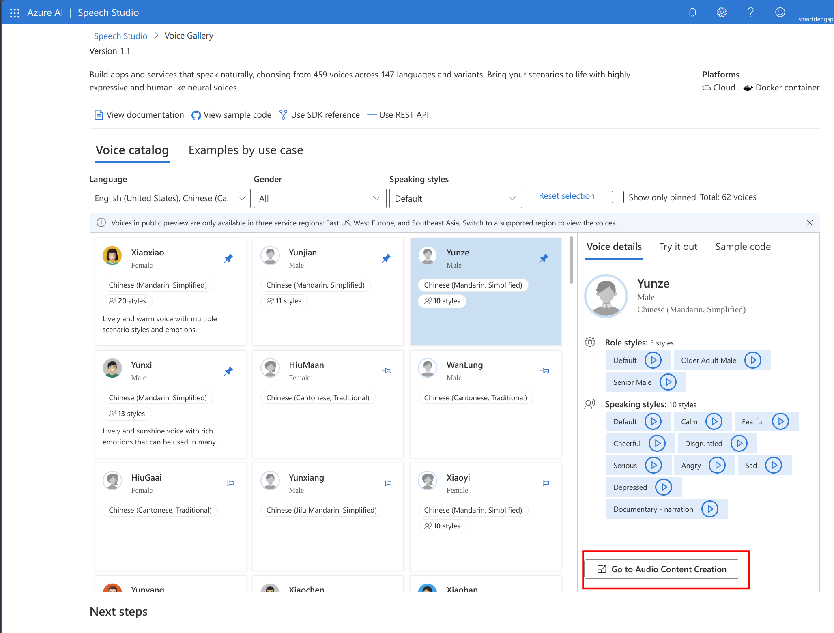Unpin the Yunxi voice
The height and width of the screenshot is (633, 834).
click(229, 371)
